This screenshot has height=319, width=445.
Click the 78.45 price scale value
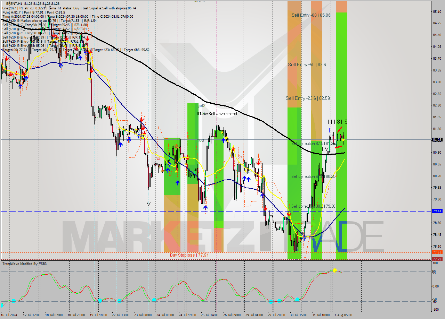[437, 235]
